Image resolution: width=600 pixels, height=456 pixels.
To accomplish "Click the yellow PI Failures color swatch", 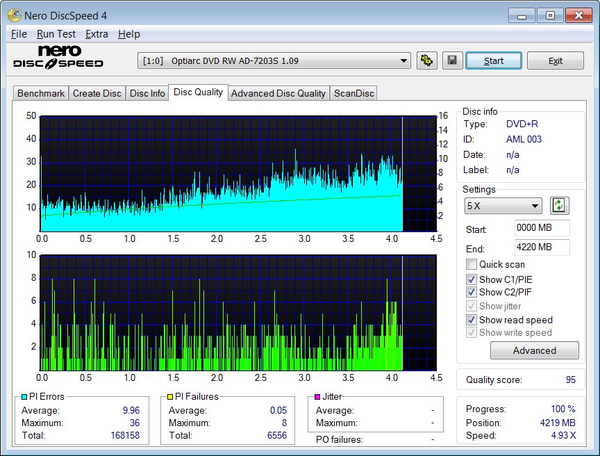I will coord(170,397).
